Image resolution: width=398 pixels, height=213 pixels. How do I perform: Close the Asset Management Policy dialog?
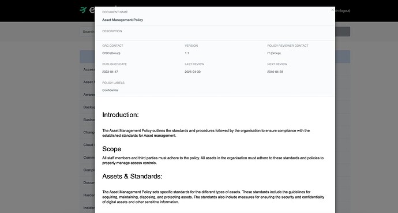332,10
